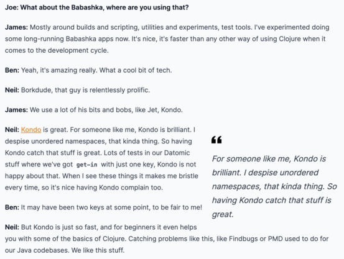Viewport: 344px width, 259px height.
Task: Click Joe's bold question about Babashka
Action: point(97,7)
